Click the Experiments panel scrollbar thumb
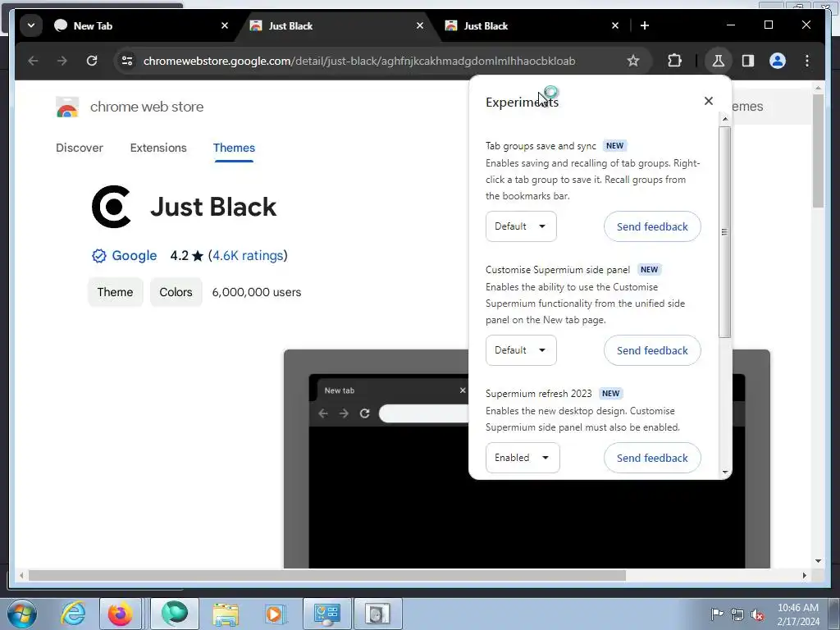The height and width of the screenshot is (630, 840). 725,232
